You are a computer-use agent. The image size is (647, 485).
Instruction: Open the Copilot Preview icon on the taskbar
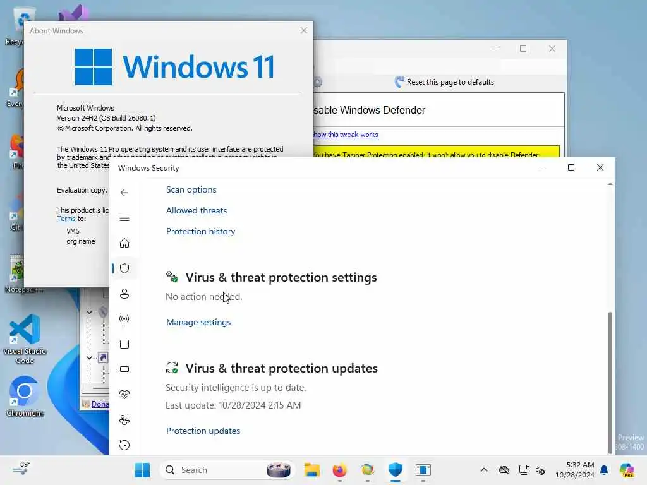[x=627, y=470]
